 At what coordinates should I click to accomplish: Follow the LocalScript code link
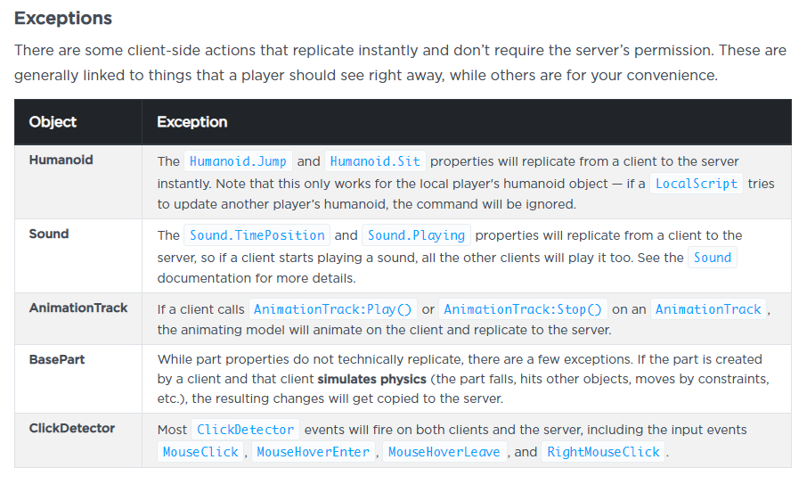tap(696, 184)
